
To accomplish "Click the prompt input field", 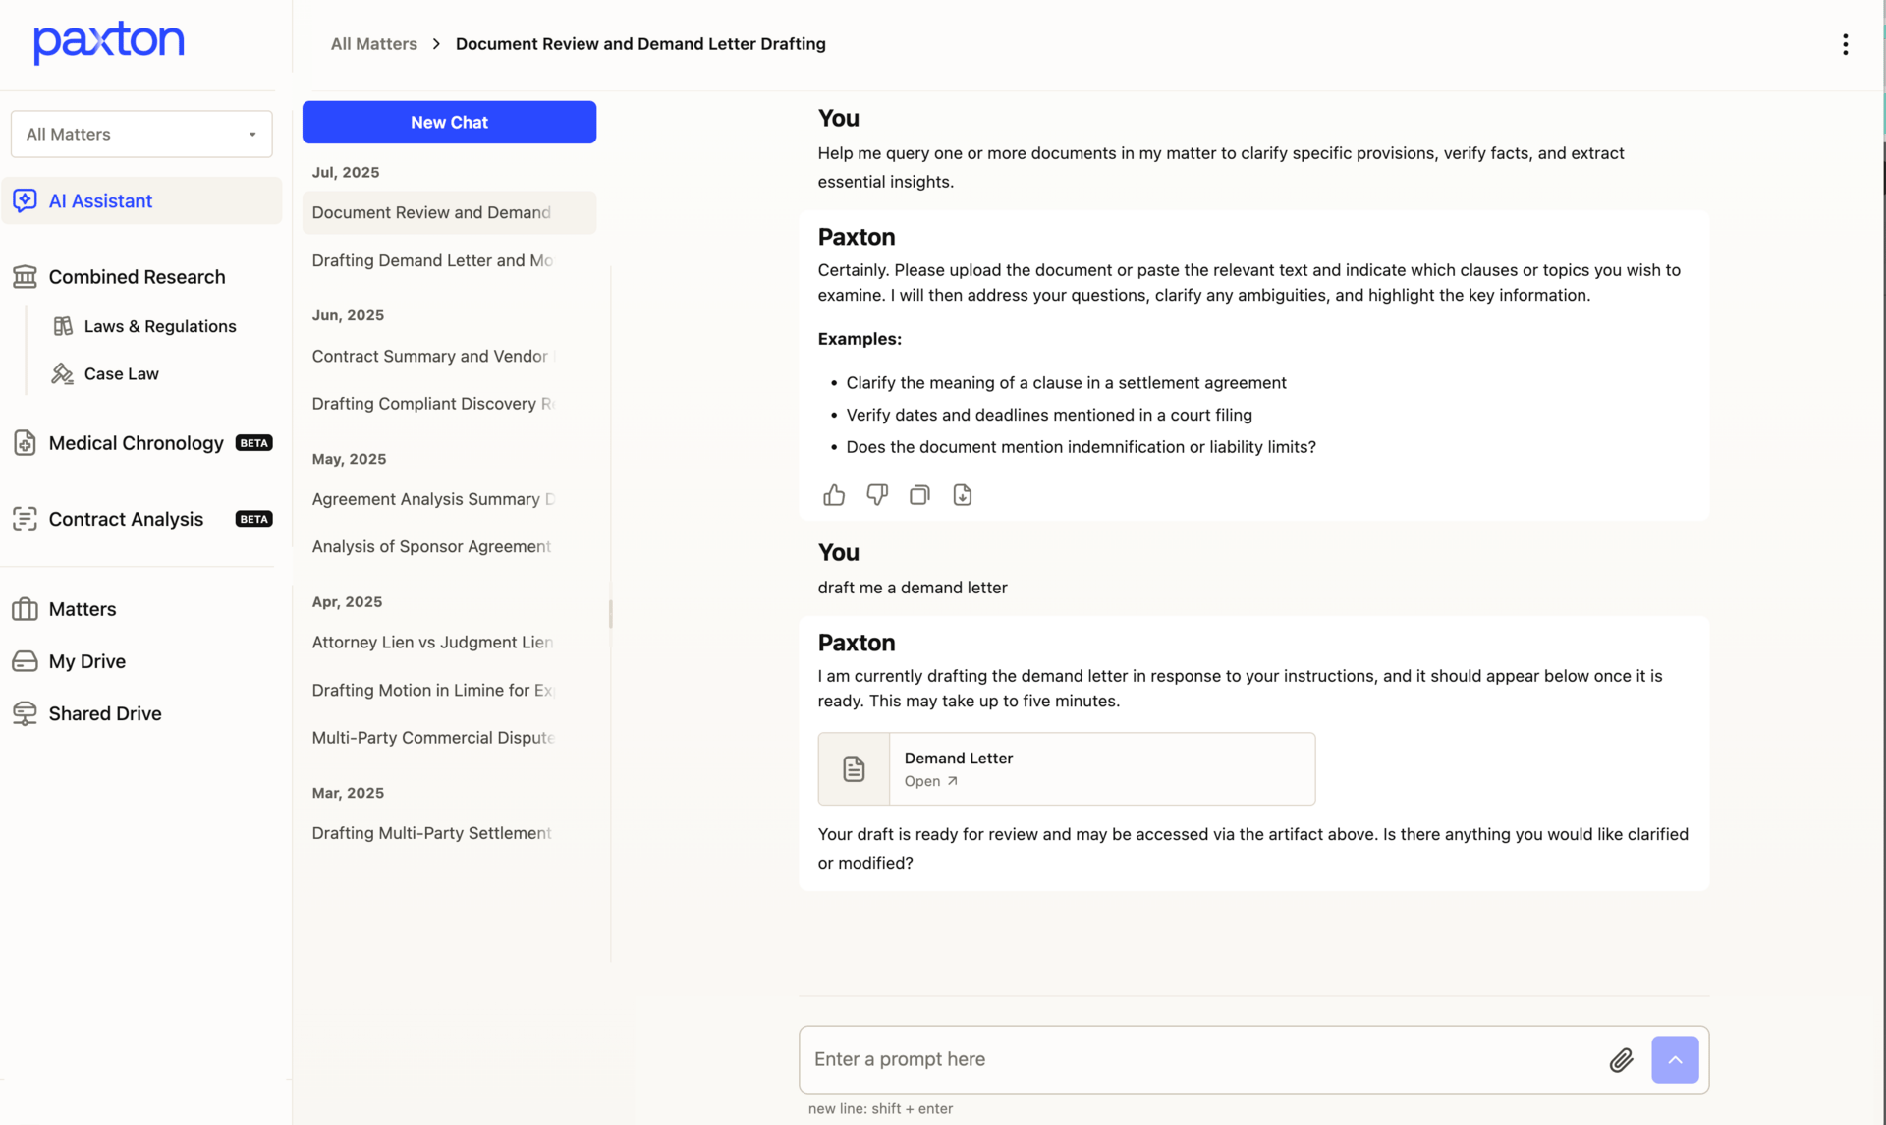I will click(1198, 1059).
